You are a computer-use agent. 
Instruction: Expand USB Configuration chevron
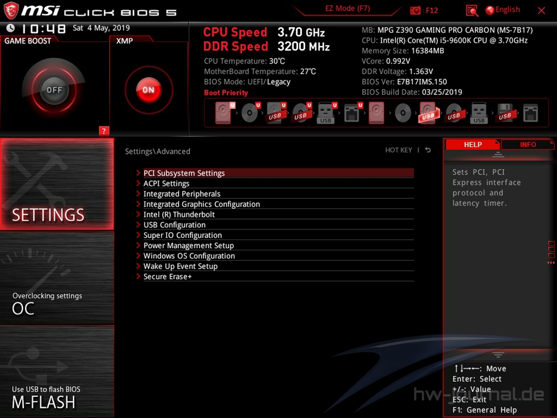coord(138,224)
